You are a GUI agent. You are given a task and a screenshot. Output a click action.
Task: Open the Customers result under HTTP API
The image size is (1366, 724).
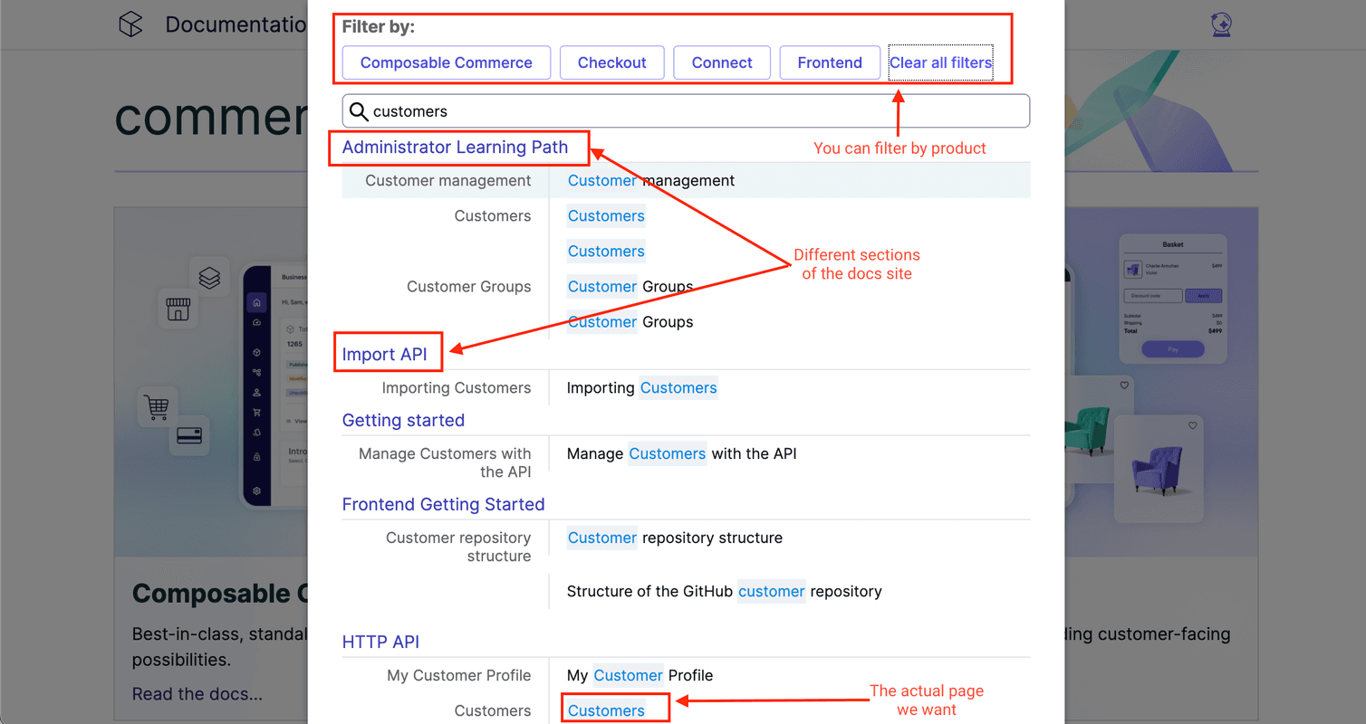click(x=605, y=710)
